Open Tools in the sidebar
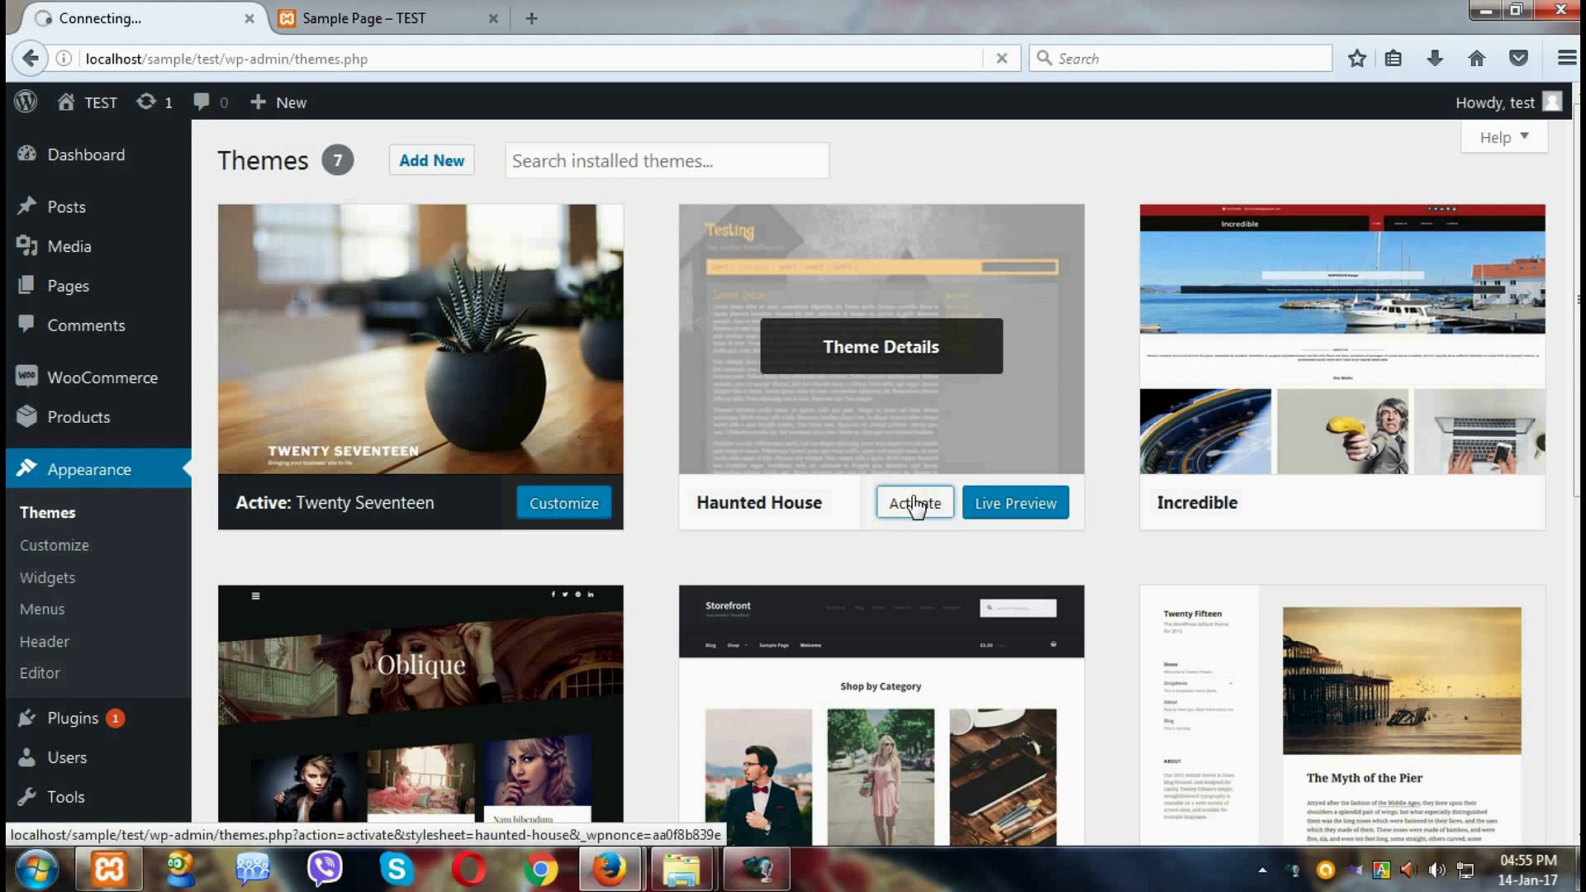Viewport: 1586px width, 892px height. point(66,797)
